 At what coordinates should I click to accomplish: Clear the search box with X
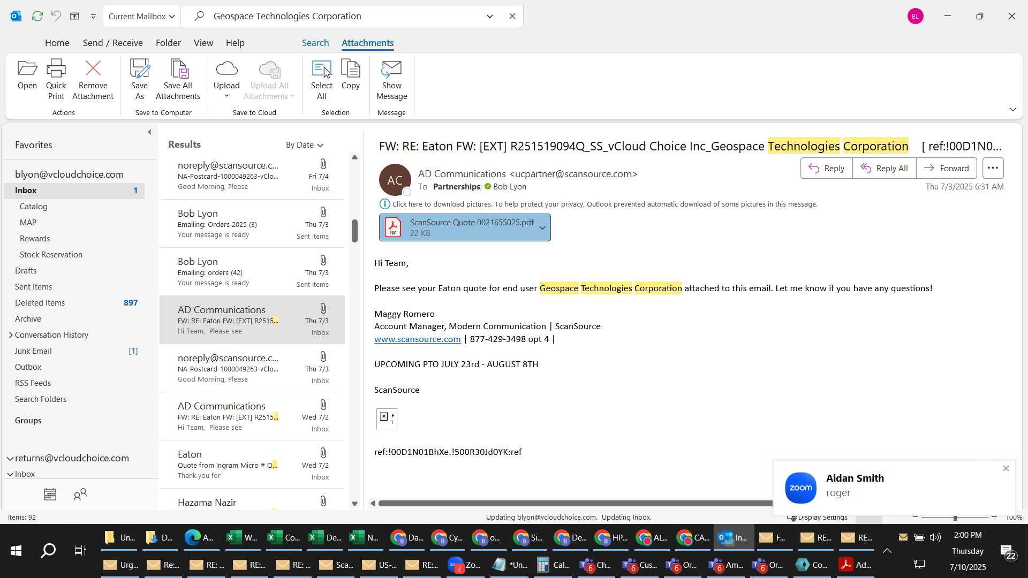coord(512,16)
